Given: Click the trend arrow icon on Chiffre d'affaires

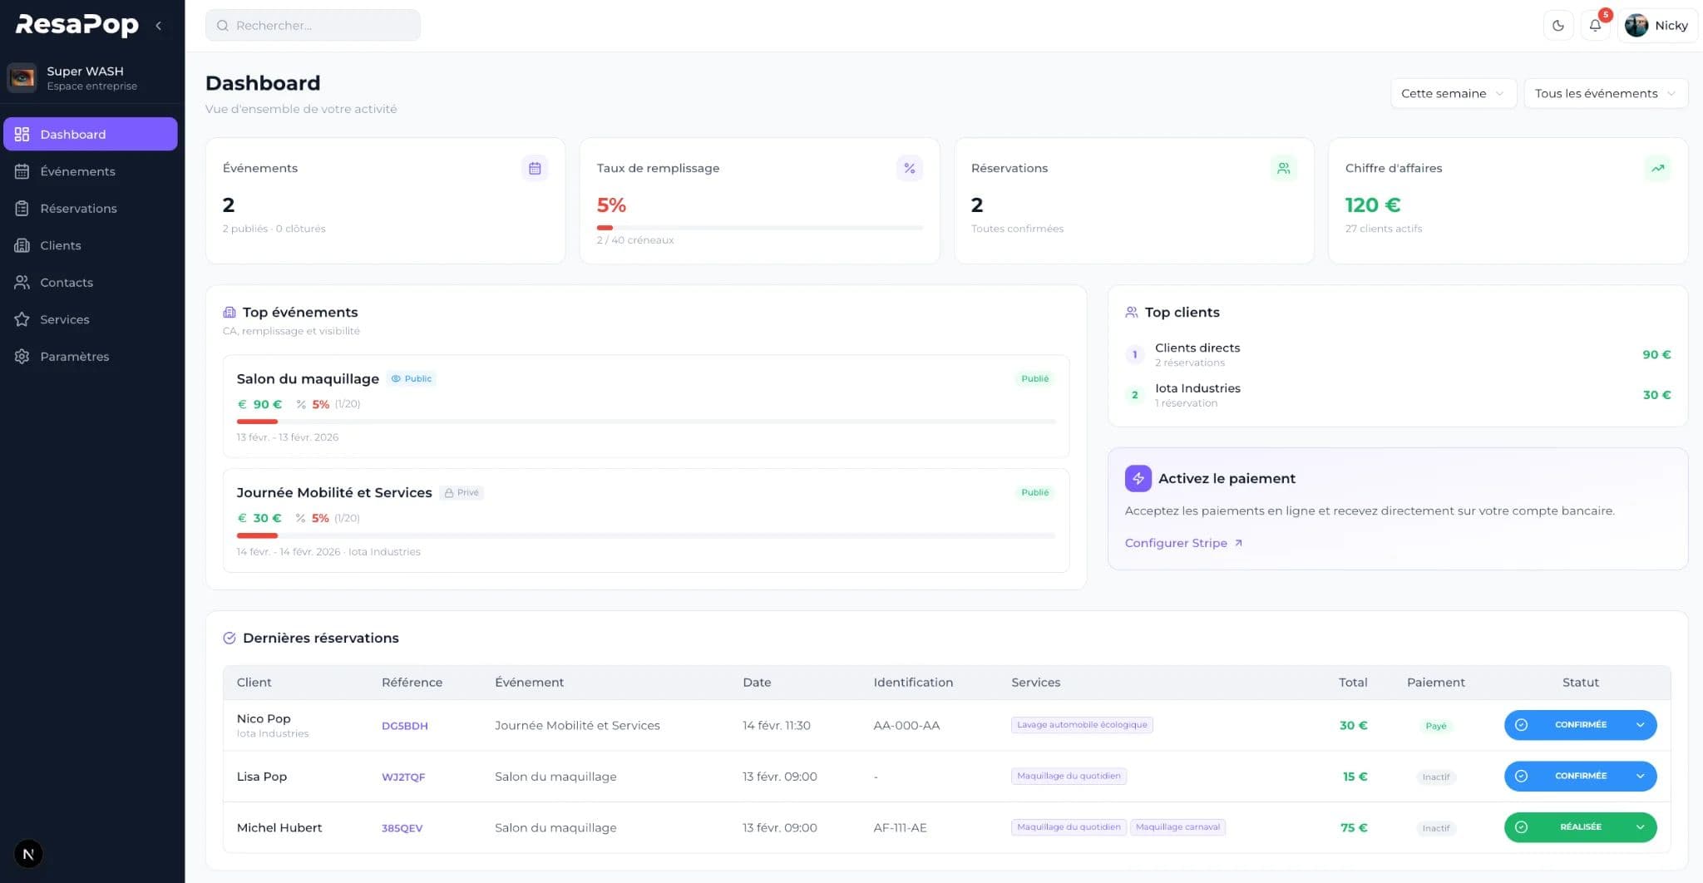Looking at the screenshot, I should 1657,168.
